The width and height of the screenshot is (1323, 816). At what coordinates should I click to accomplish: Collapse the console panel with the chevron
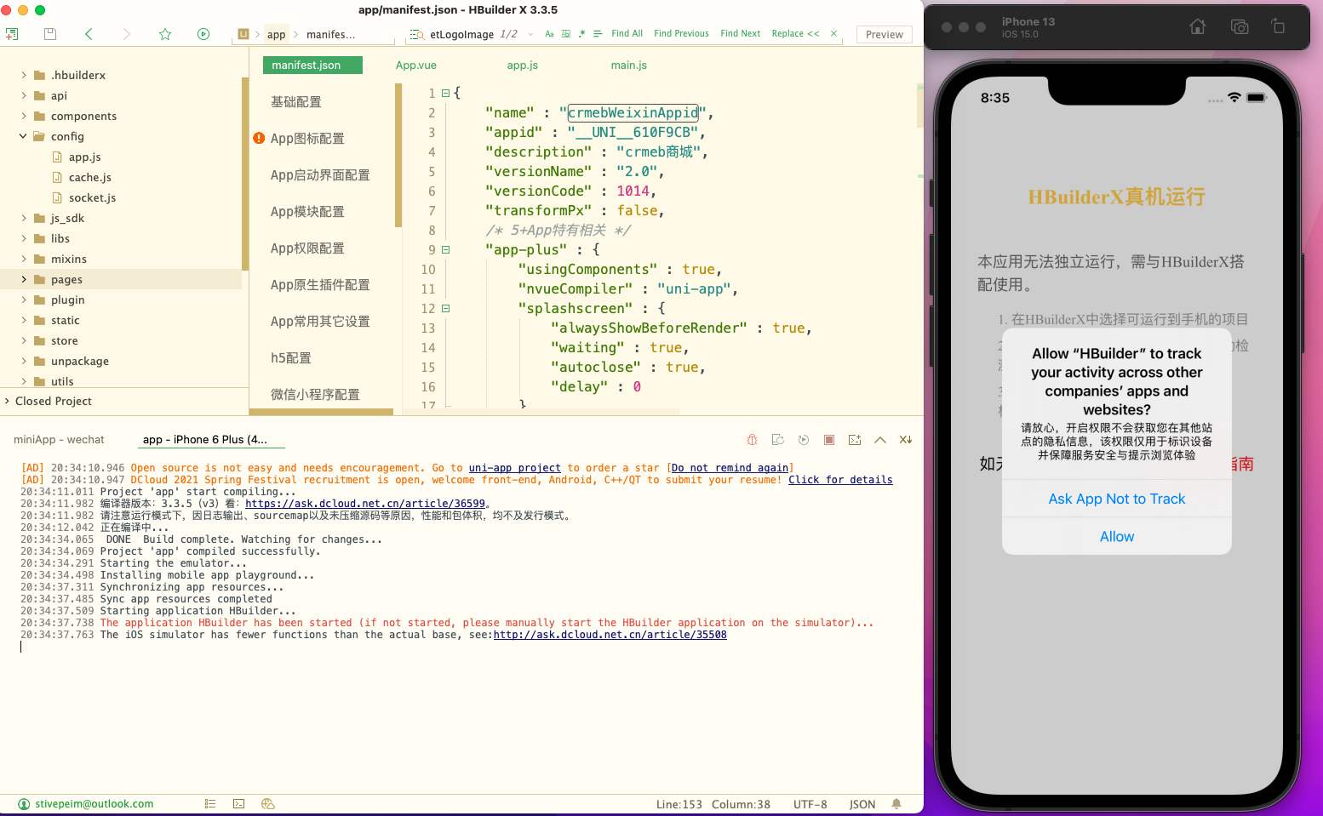(x=879, y=439)
